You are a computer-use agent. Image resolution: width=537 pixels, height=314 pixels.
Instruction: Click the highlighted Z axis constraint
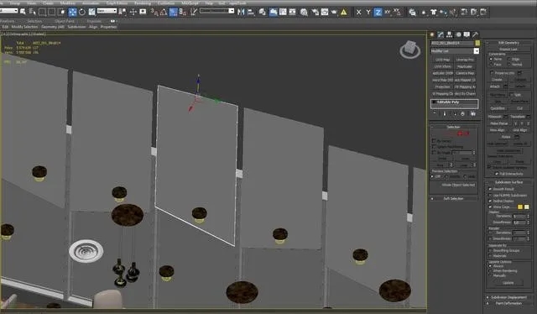pyautogui.click(x=378, y=13)
